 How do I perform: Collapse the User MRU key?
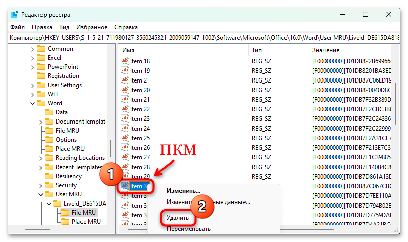pyautogui.click(x=40, y=194)
